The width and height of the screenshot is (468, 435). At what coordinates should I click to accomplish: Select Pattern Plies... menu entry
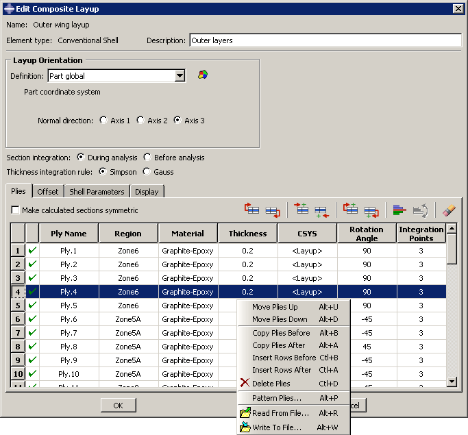click(x=276, y=398)
